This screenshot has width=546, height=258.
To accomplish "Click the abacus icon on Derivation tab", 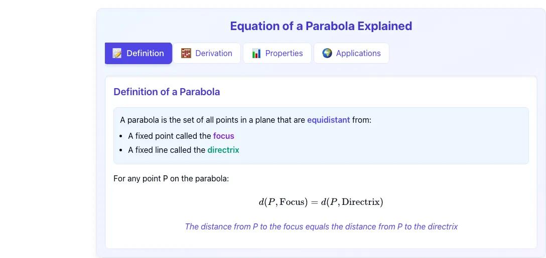I will tap(186, 53).
